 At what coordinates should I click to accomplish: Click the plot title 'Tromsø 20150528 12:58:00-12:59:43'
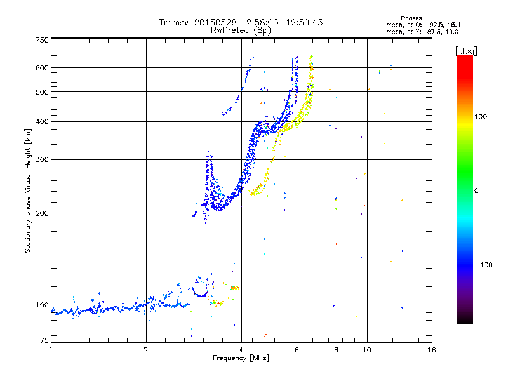[241, 22]
